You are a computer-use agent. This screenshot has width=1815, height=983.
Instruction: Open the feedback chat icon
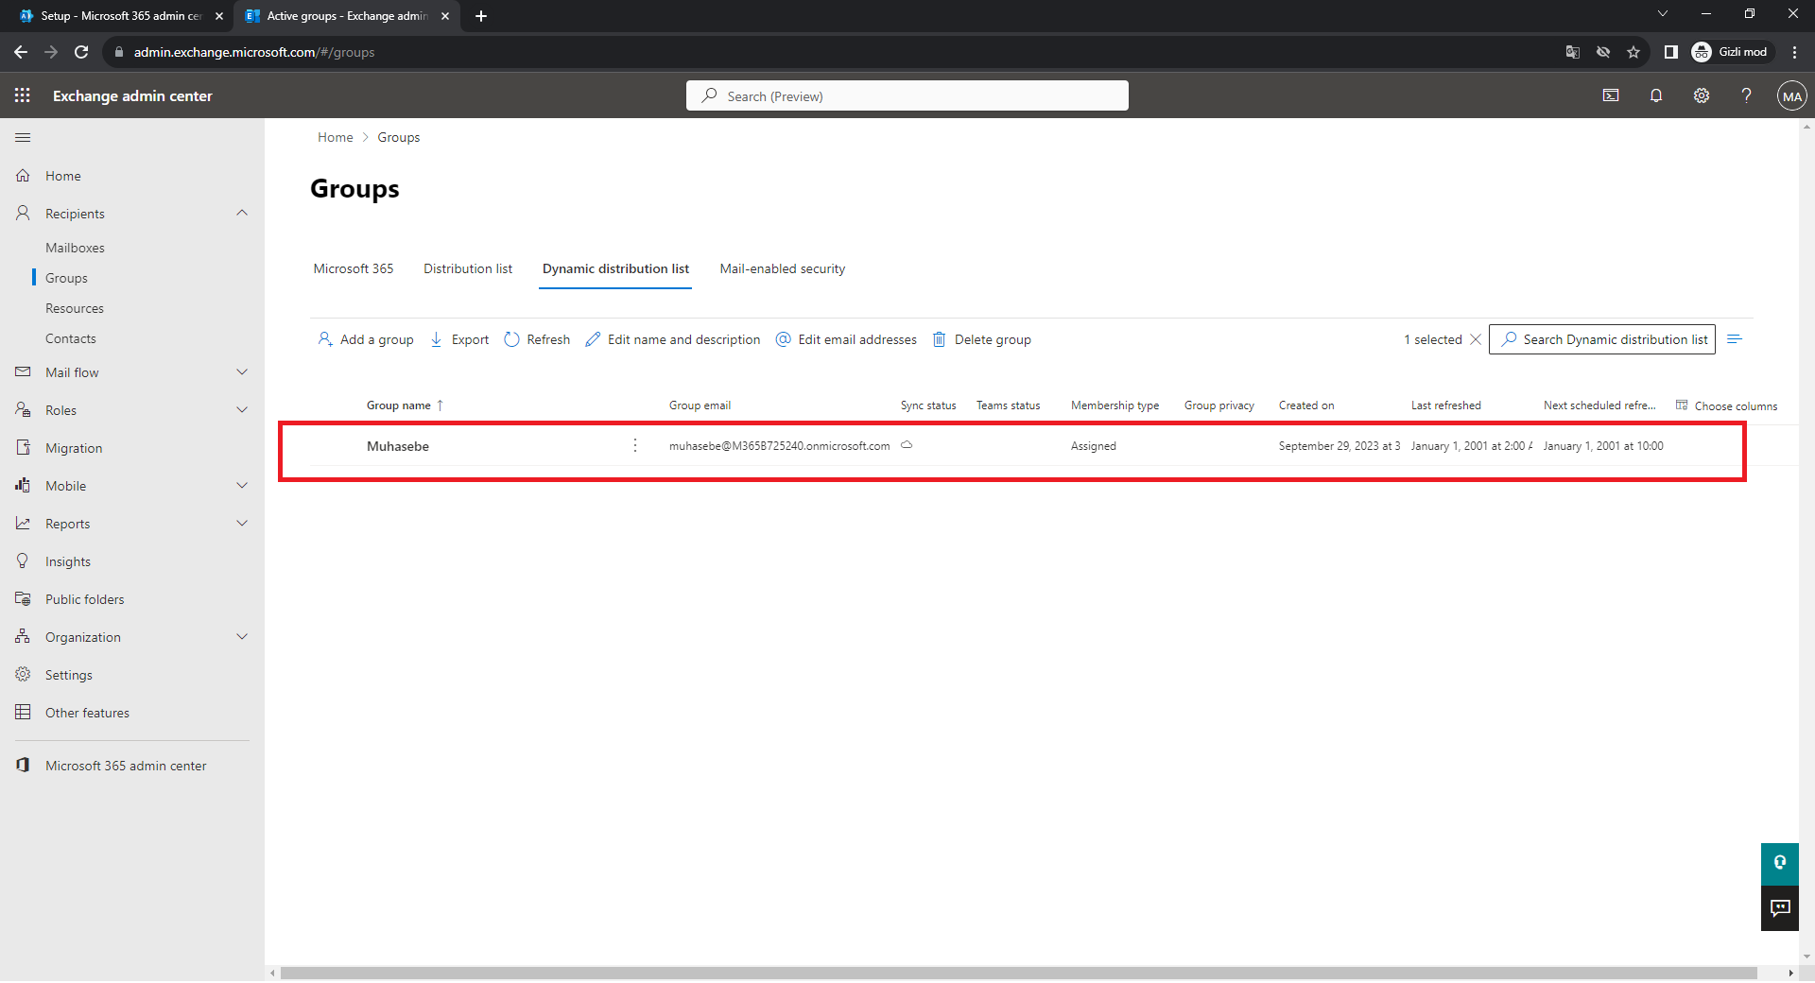(1780, 908)
